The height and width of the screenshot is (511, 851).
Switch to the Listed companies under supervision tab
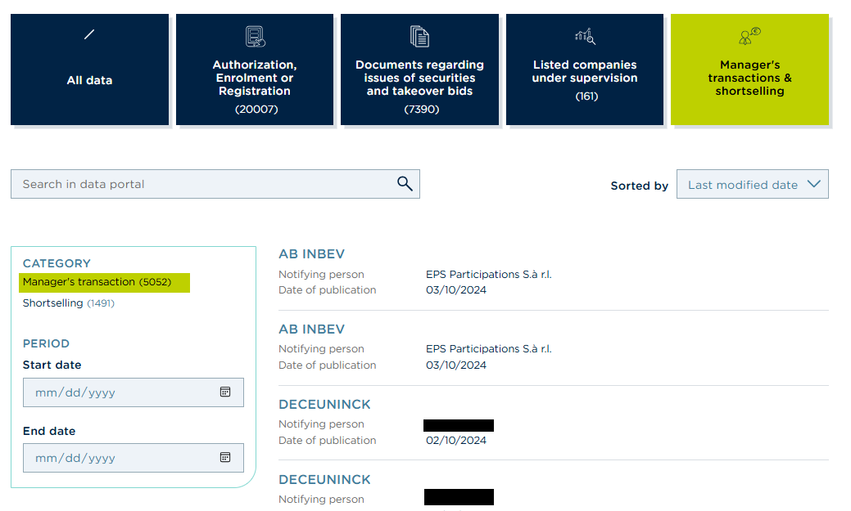(x=584, y=70)
